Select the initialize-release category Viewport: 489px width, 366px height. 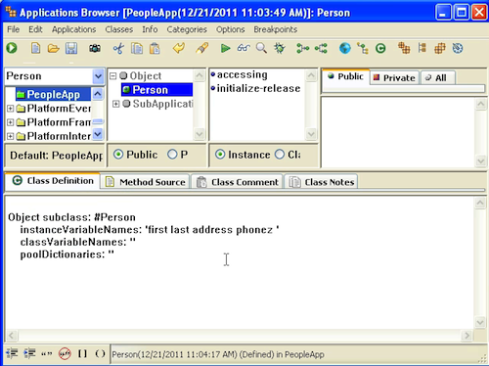click(x=258, y=88)
